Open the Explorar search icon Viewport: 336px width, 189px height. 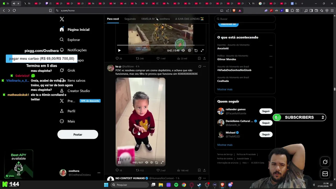(62, 40)
